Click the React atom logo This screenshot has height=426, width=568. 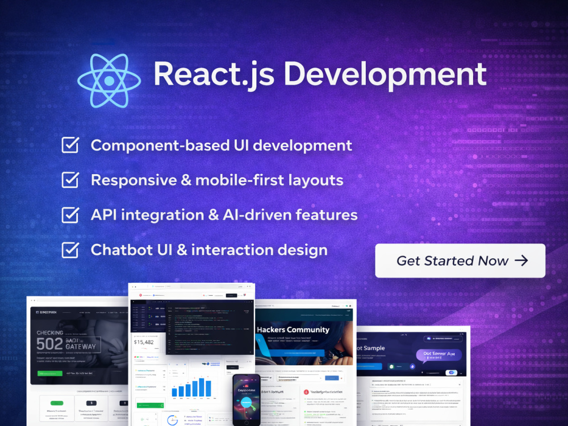pyautogui.click(x=109, y=81)
